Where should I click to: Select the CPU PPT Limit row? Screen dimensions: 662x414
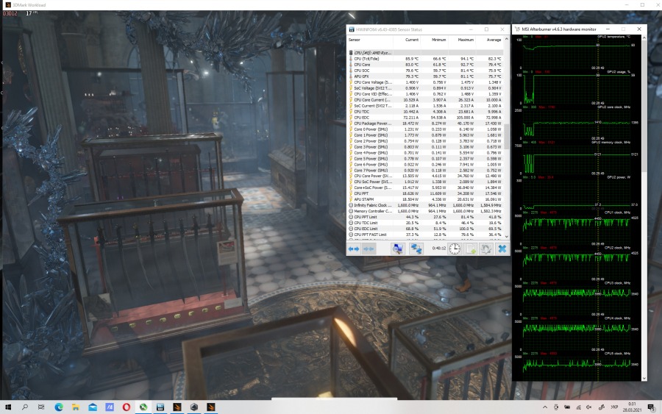point(425,217)
